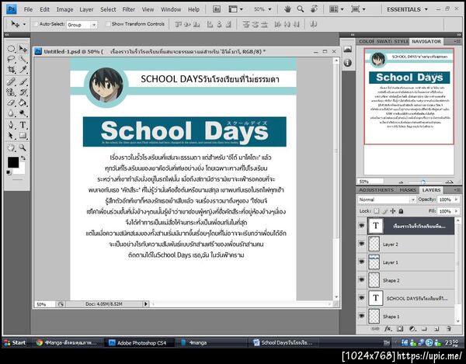Screen dimensions: 466x364
Task: Open the Auto-Select Group dropdown
Action: pyautogui.click(x=94, y=25)
